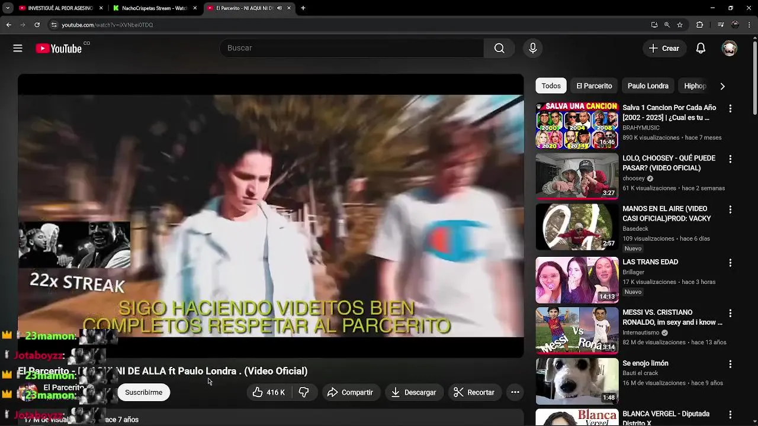758x426 pixels.
Task: Open MANOS EN EL AIRE thumbnail
Action: tap(577, 227)
